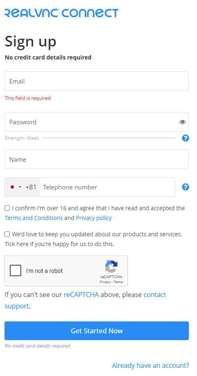Tick the product updates opt-in checkbox
Viewport: 197px width, 376px height.
[x=7, y=234]
